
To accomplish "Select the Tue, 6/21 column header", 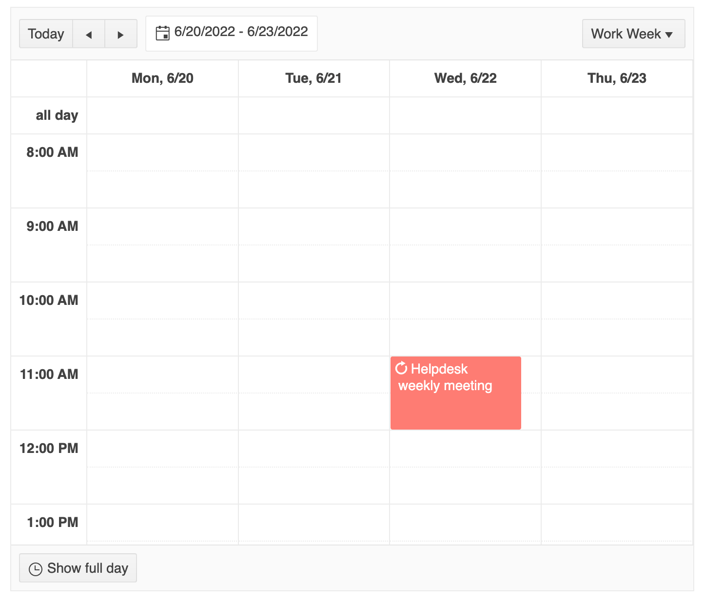I will [x=313, y=78].
